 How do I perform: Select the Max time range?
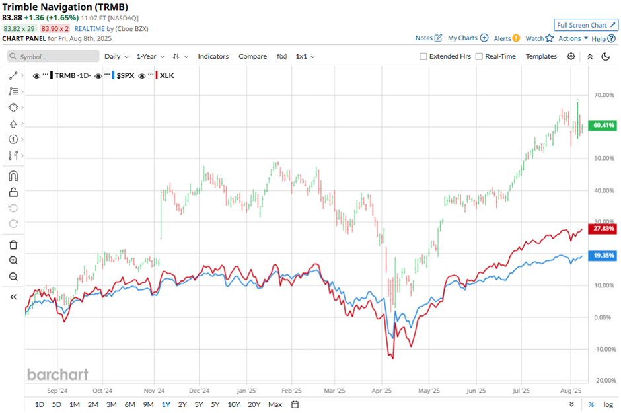(275, 404)
